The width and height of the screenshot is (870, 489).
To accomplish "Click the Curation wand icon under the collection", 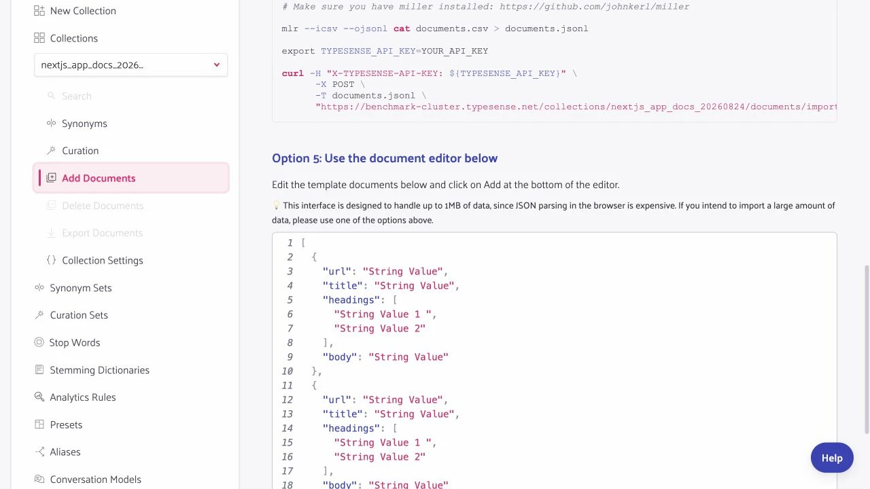I will point(51,151).
